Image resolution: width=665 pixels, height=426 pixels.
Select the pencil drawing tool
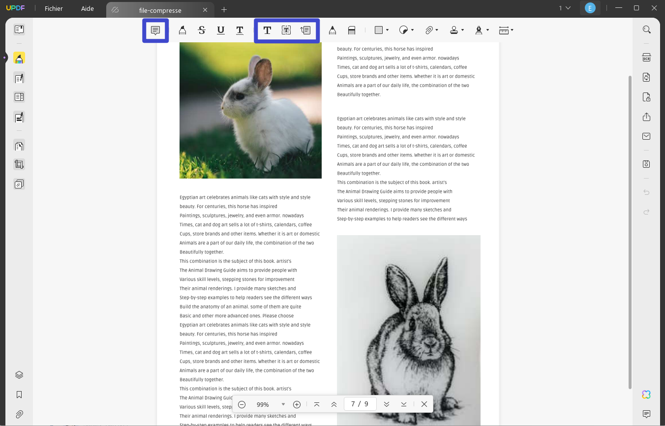pyautogui.click(x=332, y=30)
